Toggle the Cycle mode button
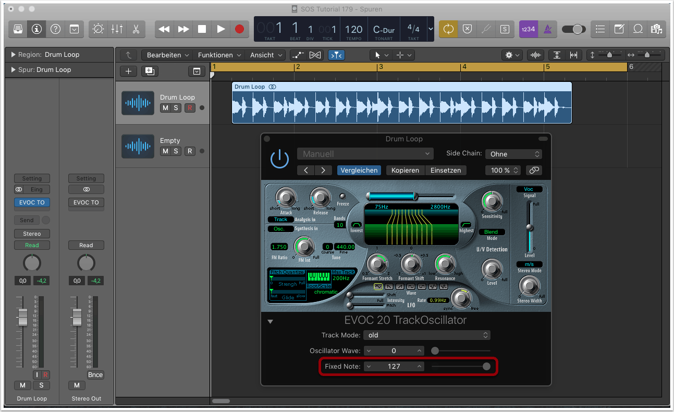 point(448,29)
